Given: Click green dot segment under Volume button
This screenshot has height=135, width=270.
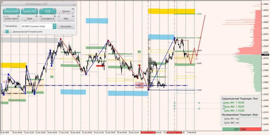Looking at the screenshot, I should (64, 14).
